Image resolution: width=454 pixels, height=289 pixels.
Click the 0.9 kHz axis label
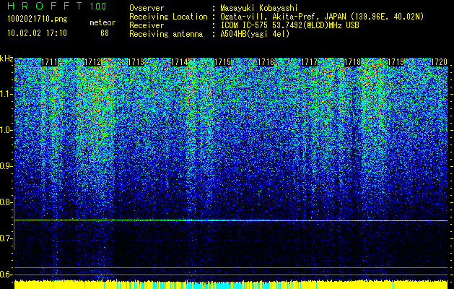tap(6, 166)
